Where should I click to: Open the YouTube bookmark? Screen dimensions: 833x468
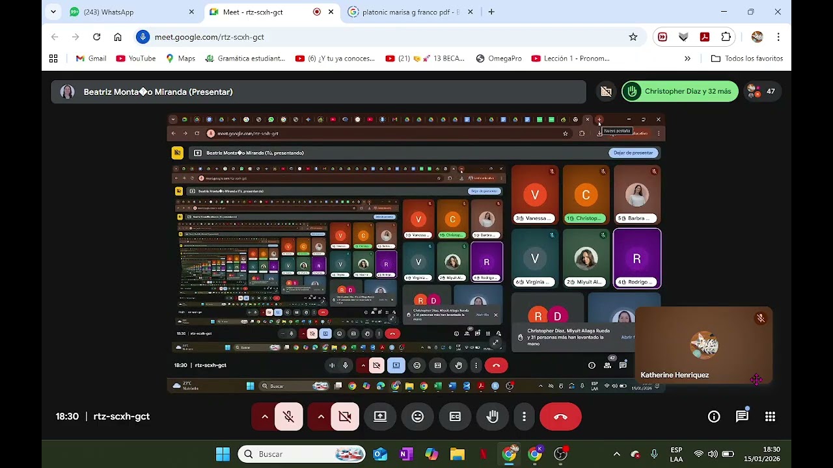click(135, 58)
